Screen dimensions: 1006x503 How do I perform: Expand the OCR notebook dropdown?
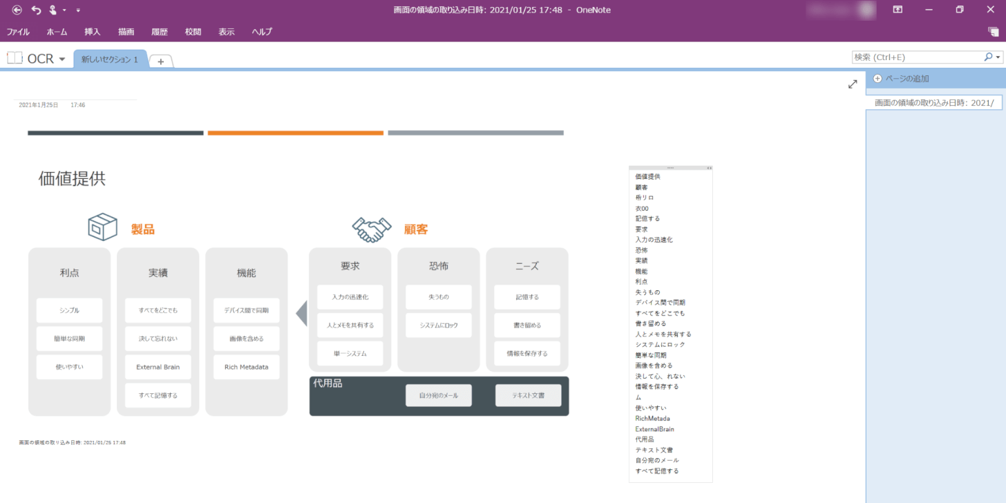tap(62, 59)
